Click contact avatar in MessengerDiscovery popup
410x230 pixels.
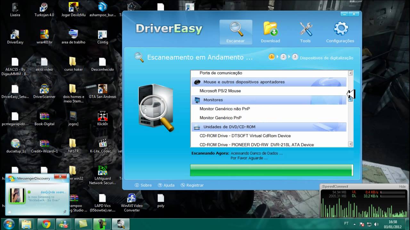(17, 195)
